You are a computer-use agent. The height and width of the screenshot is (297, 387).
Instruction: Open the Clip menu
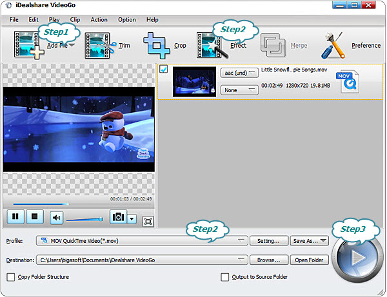[75, 20]
